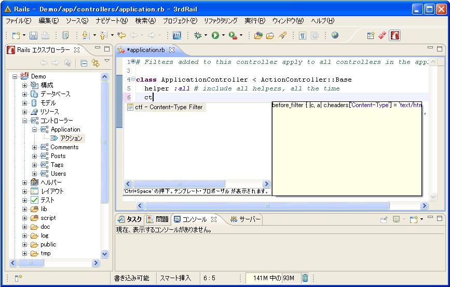450x287 pixels.
Task: Open the Rails explorer view menu triangle
Action: (107, 61)
